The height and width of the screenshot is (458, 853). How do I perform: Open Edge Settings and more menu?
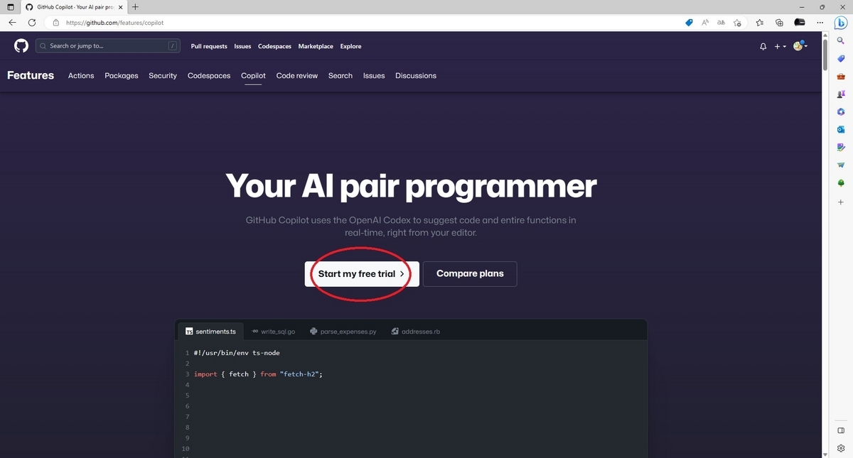[x=820, y=23]
